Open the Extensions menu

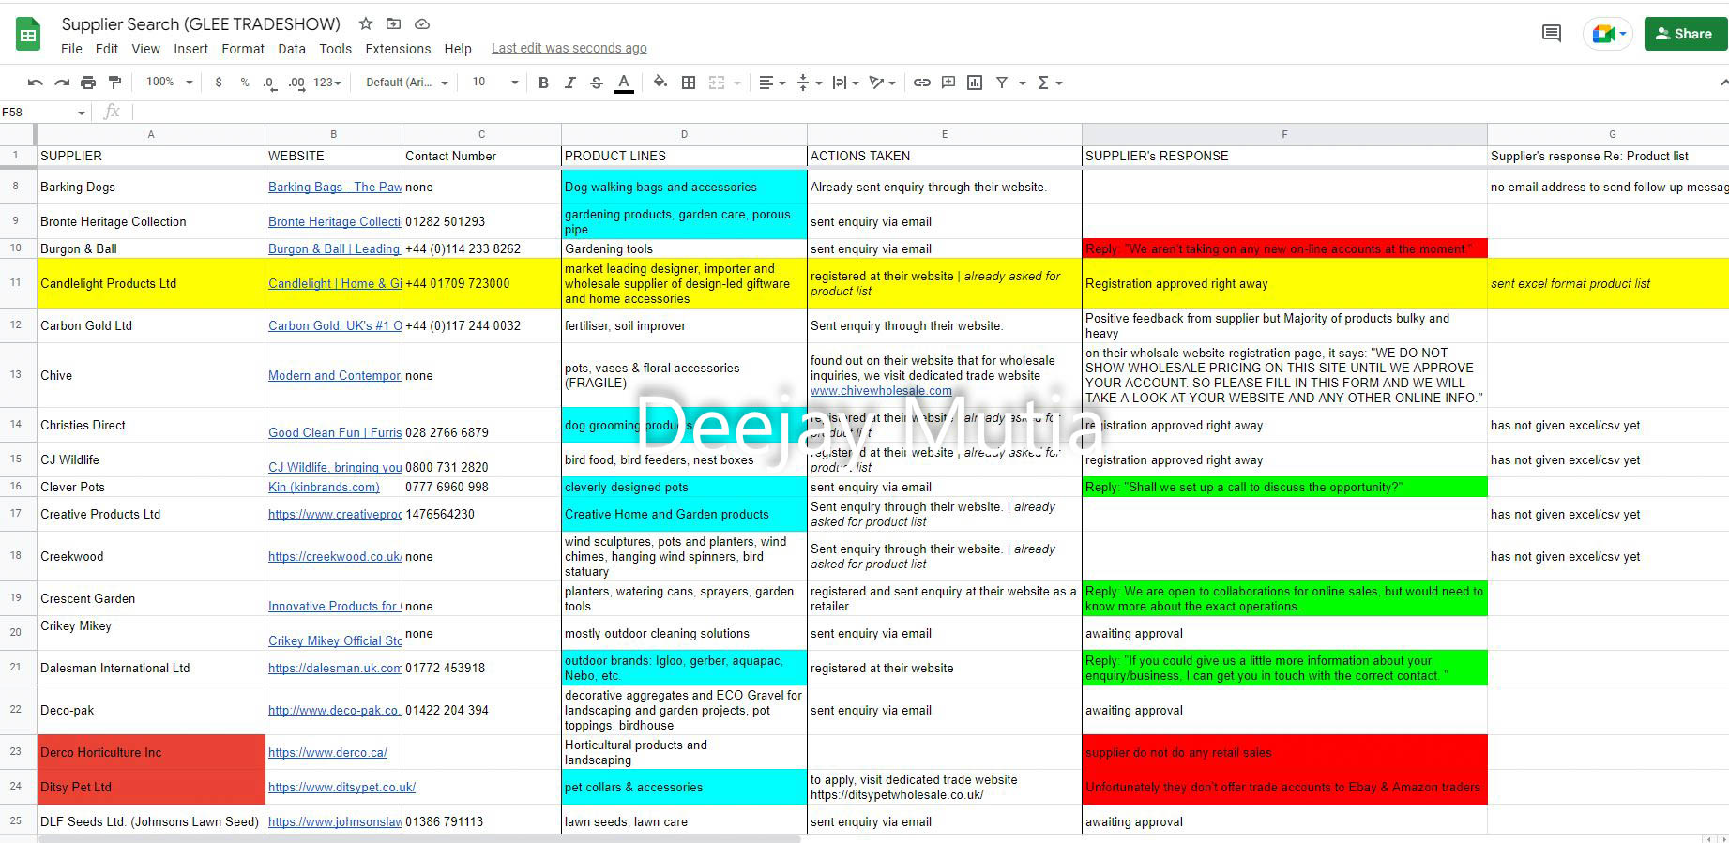[398, 49]
